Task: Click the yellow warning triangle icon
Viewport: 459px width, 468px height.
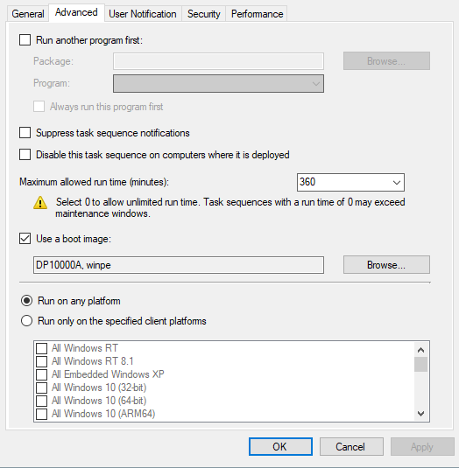Action: coord(40,203)
